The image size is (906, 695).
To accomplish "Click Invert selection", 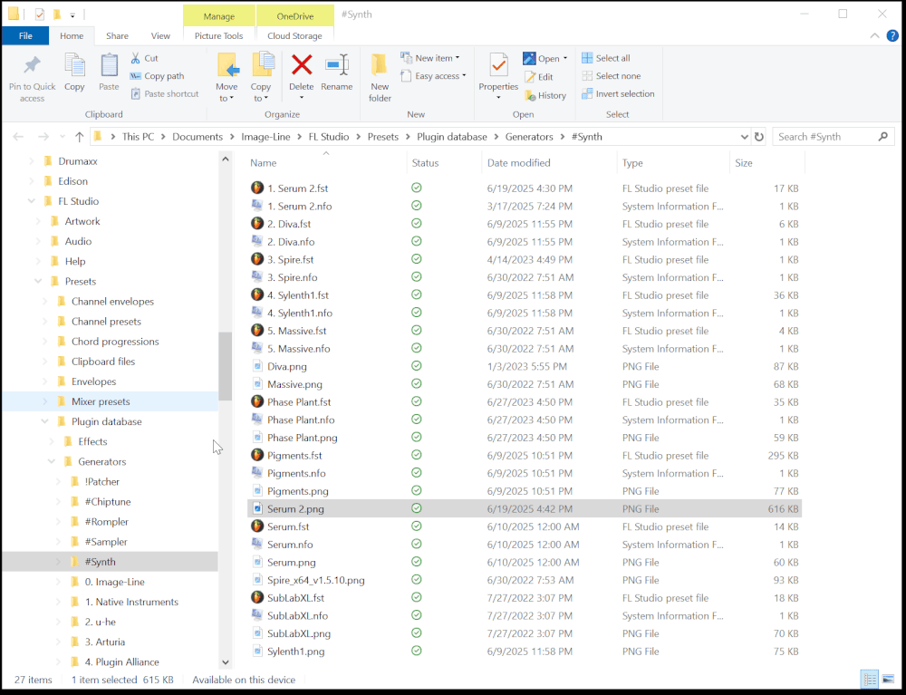I will point(619,92).
